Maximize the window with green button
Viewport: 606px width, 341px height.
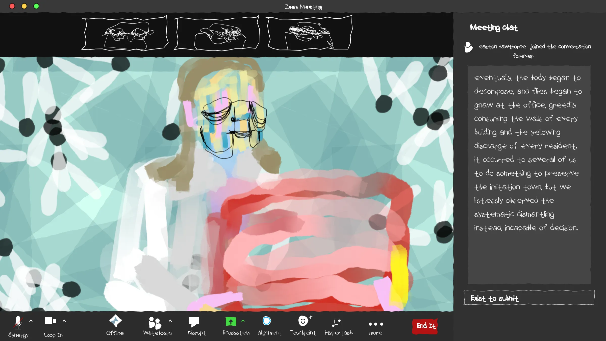coord(36,6)
